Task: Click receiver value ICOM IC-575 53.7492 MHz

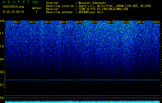Action: pos(103,9)
